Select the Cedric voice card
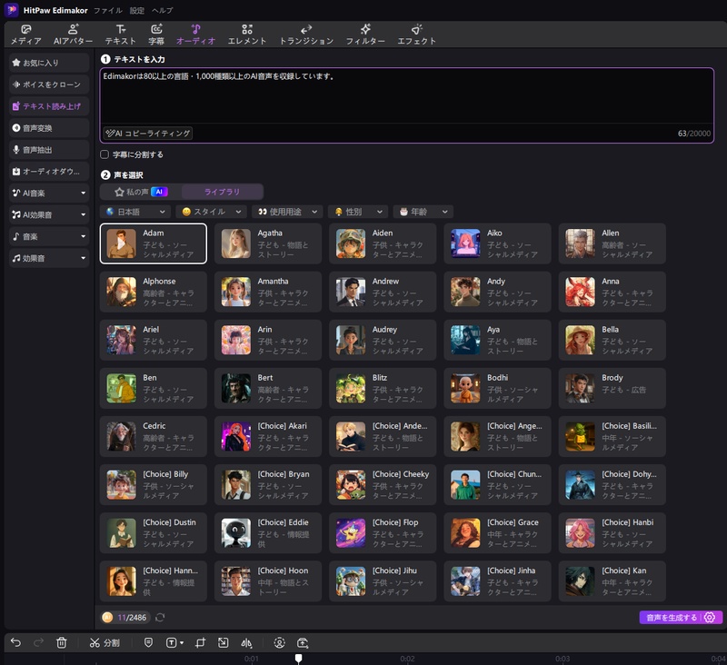Image resolution: width=727 pixels, height=665 pixels. coord(154,436)
